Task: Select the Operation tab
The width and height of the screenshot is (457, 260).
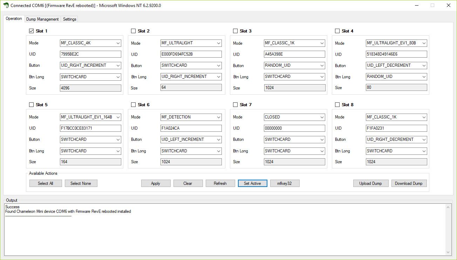Action: click(x=14, y=19)
